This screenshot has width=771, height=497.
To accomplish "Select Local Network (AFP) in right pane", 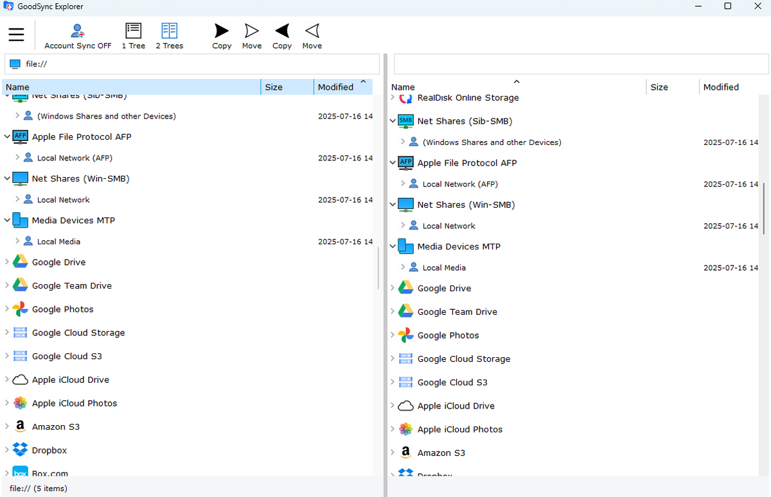I will click(x=460, y=184).
